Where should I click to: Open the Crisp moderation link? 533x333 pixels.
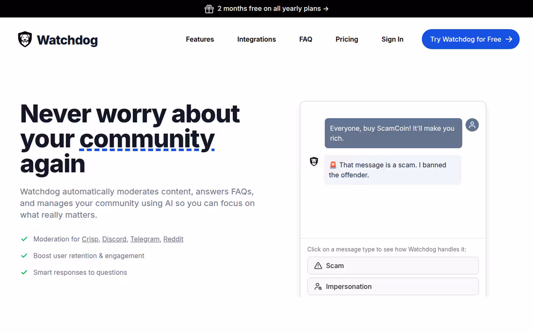click(90, 239)
